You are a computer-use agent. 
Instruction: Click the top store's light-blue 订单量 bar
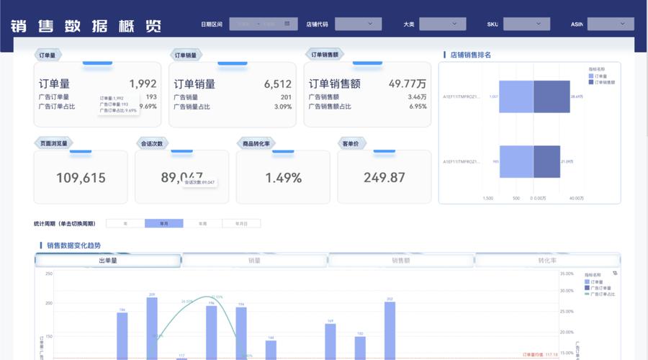coord(516,96)
